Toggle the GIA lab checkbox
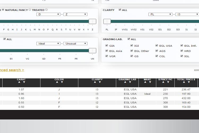The height and width of the screenshot is (133, 199). pyautogui.click(x=107, y=45)
